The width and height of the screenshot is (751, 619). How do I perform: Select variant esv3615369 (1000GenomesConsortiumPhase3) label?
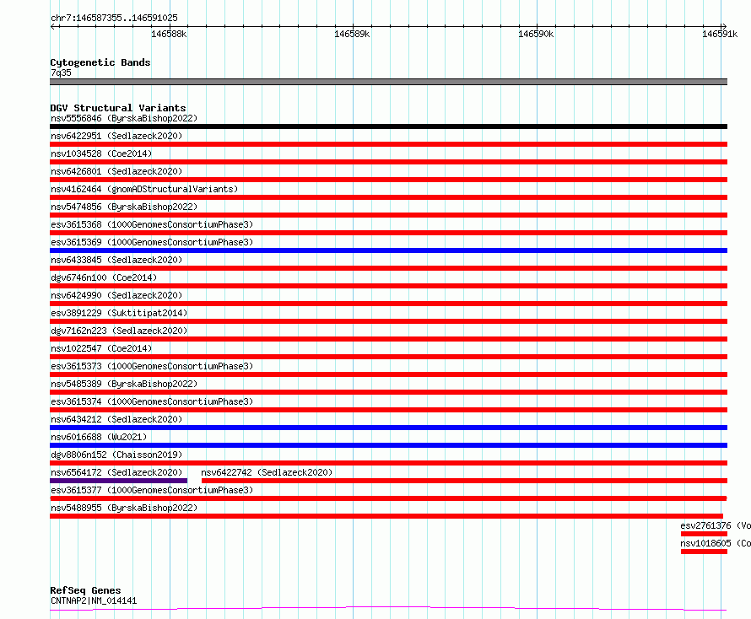pyautogui.click(x=152, y=242)
